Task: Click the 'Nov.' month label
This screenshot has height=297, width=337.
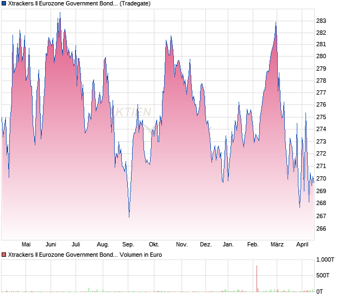Action: pyautogui.click(x=181, y=245)
